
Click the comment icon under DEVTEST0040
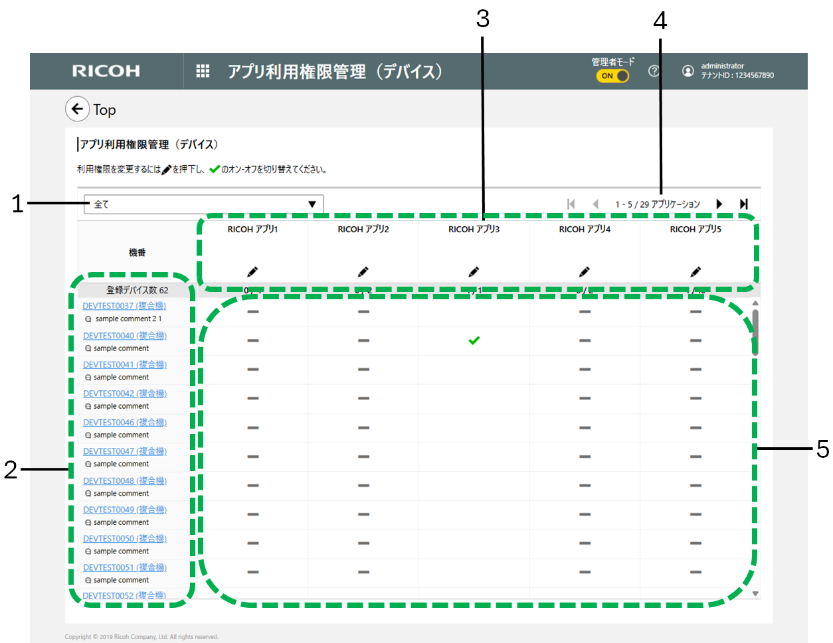coord(88,348)
